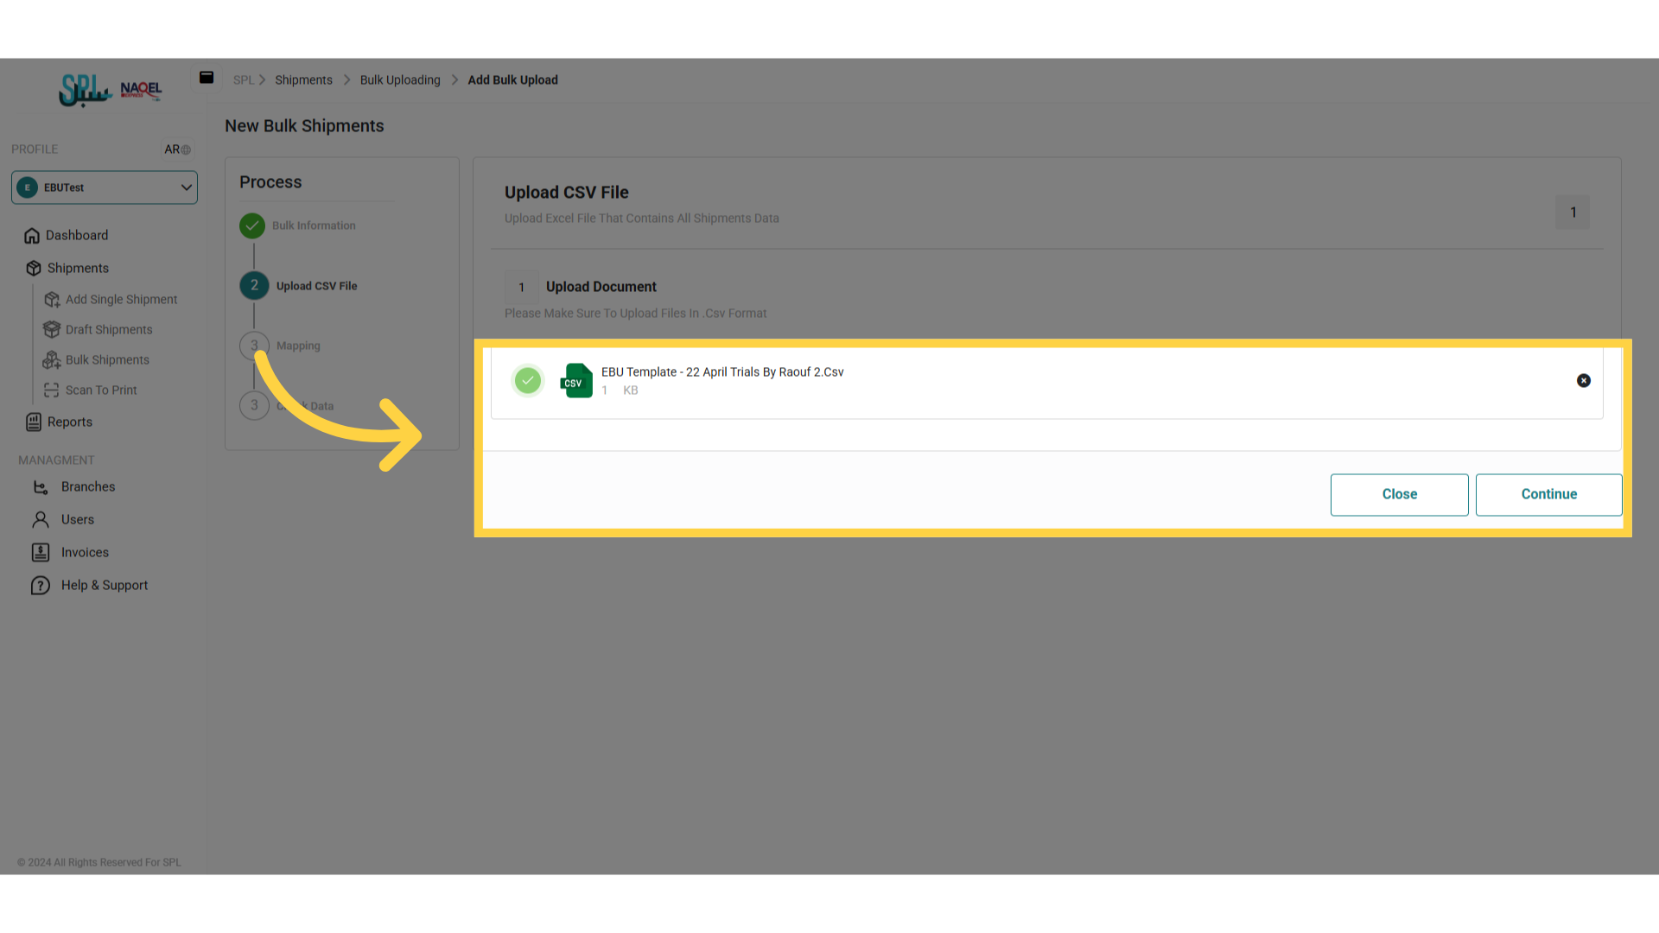Click the Bulk Uploading breadcrumb link
Screen dimensions: 1659x933
(x=400, y=80)
